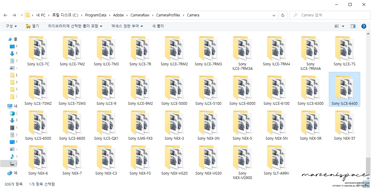Open the Sony ILCE-7C folder

click(38, 51)
